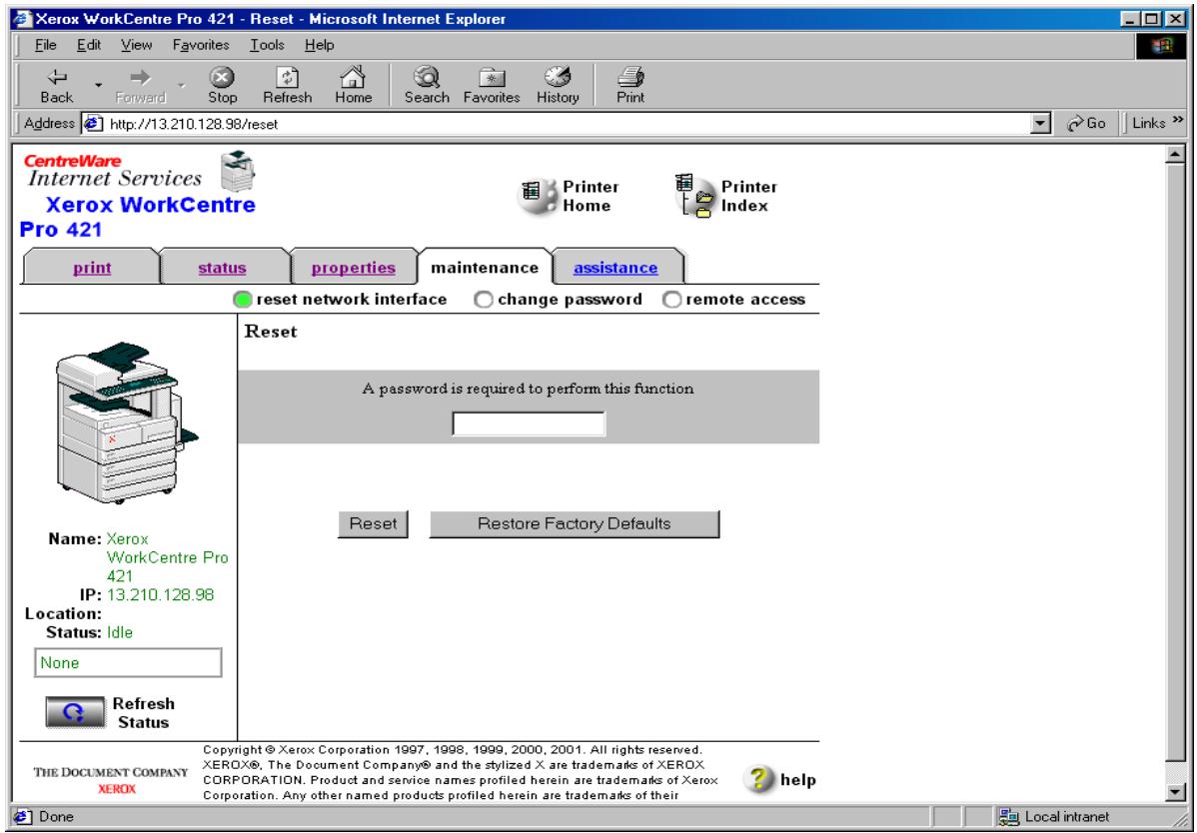Image resolution: width=1197 pixels, height=833 pixels.
Task: Click the address URL field
Action: (x=565, y=124)
